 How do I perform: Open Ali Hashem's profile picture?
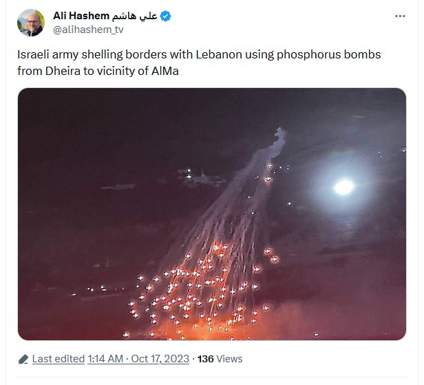pos(31,23)
